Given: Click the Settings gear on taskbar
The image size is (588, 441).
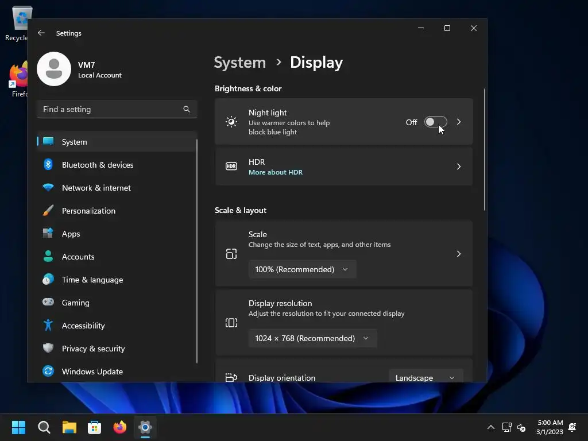Looking at the screenshot, I should pos(145,427).
